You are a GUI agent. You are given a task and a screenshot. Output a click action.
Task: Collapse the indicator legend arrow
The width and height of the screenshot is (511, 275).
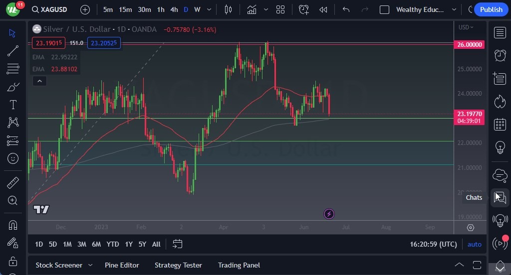[x=39, y=81]
